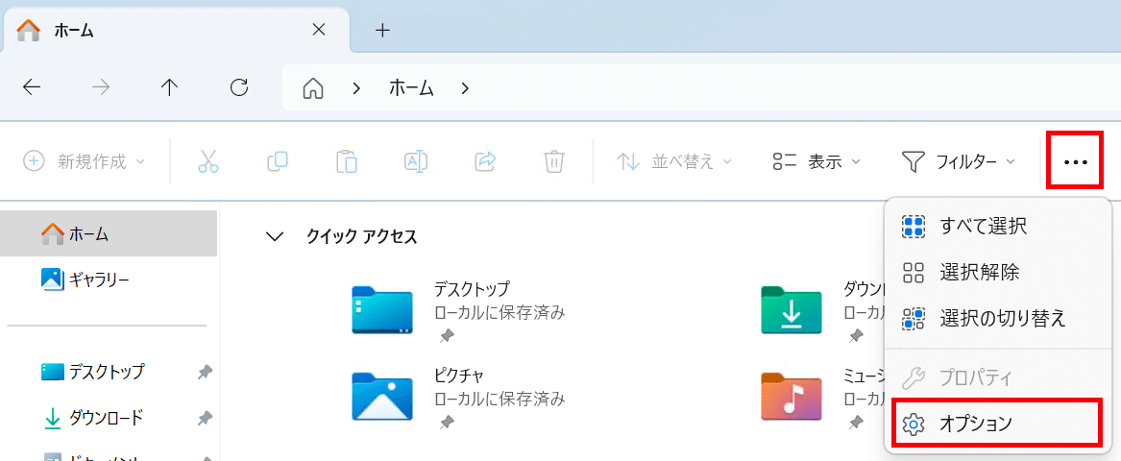Open the 新規作成 dropdown
This screenshot has width=1121, height=461.
[85, 161]
